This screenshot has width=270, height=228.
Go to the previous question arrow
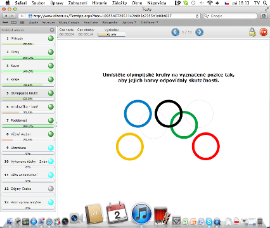(x=175, y=32)
